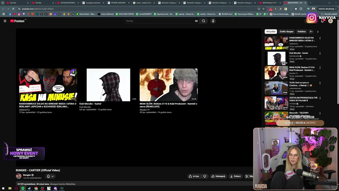Open YouTube notifications bell in header
The width and height of the screenshot is (339, 191).
click(322, 21)
